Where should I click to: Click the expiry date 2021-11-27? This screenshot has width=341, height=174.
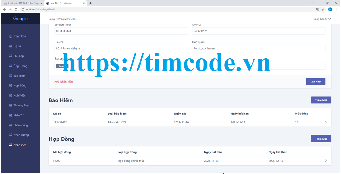(238, 122)
